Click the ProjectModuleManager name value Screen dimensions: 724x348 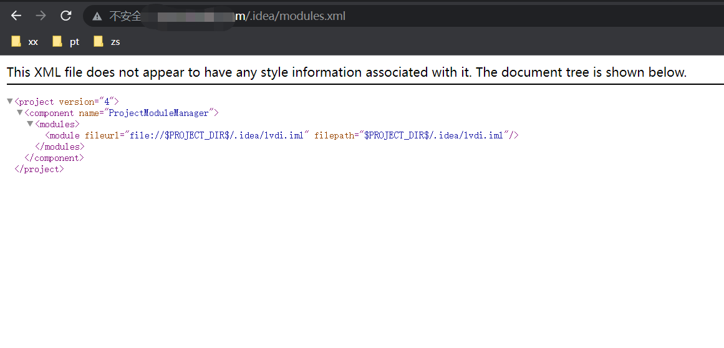[159, 113]
